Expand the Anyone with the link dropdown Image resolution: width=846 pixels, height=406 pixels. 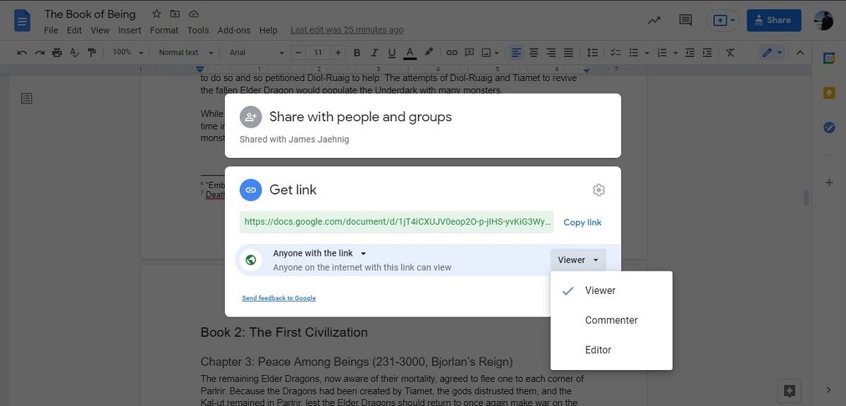pyautogui.click(x=363, y=253)
